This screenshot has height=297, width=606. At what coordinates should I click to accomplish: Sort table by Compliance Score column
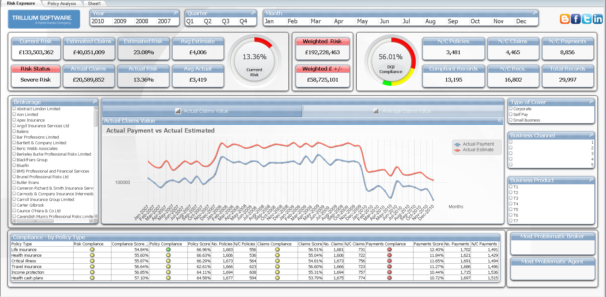[x=130, y=244]
